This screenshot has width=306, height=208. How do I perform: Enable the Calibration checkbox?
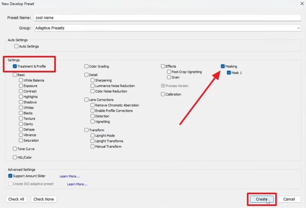(163, 94)
